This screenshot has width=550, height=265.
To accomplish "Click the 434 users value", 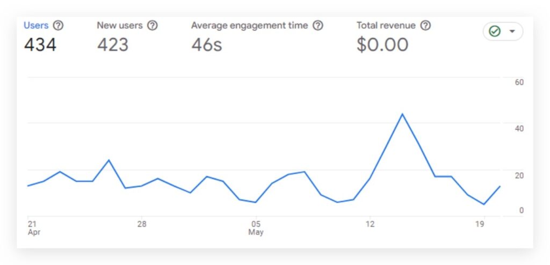I will coord(40,45).
